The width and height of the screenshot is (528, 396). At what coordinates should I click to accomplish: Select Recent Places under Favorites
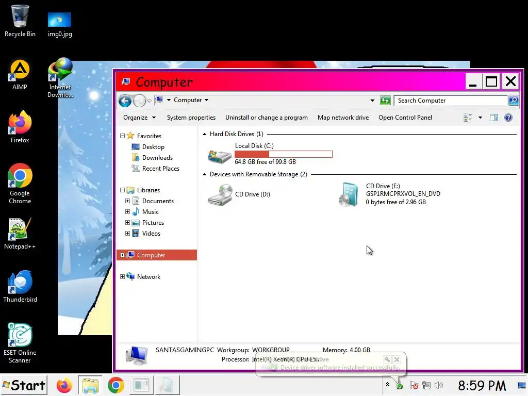(x=160, y=169)
